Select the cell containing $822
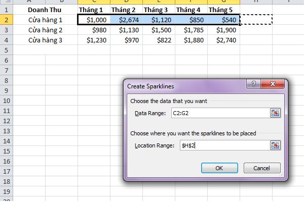Screen dimensions: 305x202 (x=159, y=40)
